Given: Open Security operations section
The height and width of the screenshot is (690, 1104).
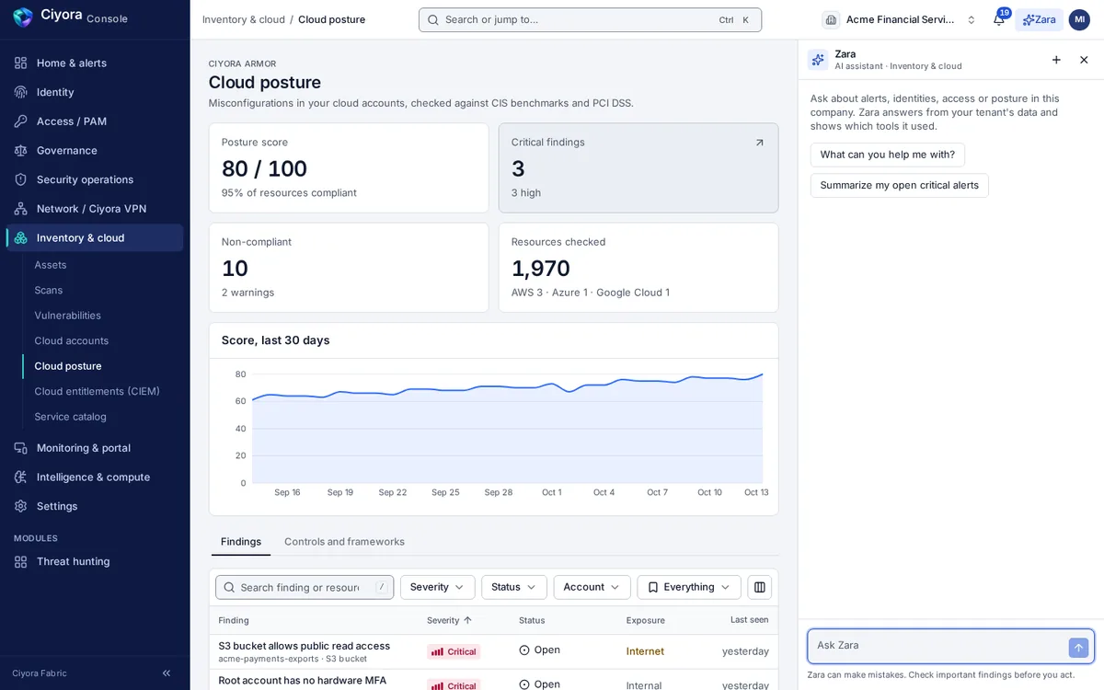Looking at the screenshot, I should tap(95, 179).
